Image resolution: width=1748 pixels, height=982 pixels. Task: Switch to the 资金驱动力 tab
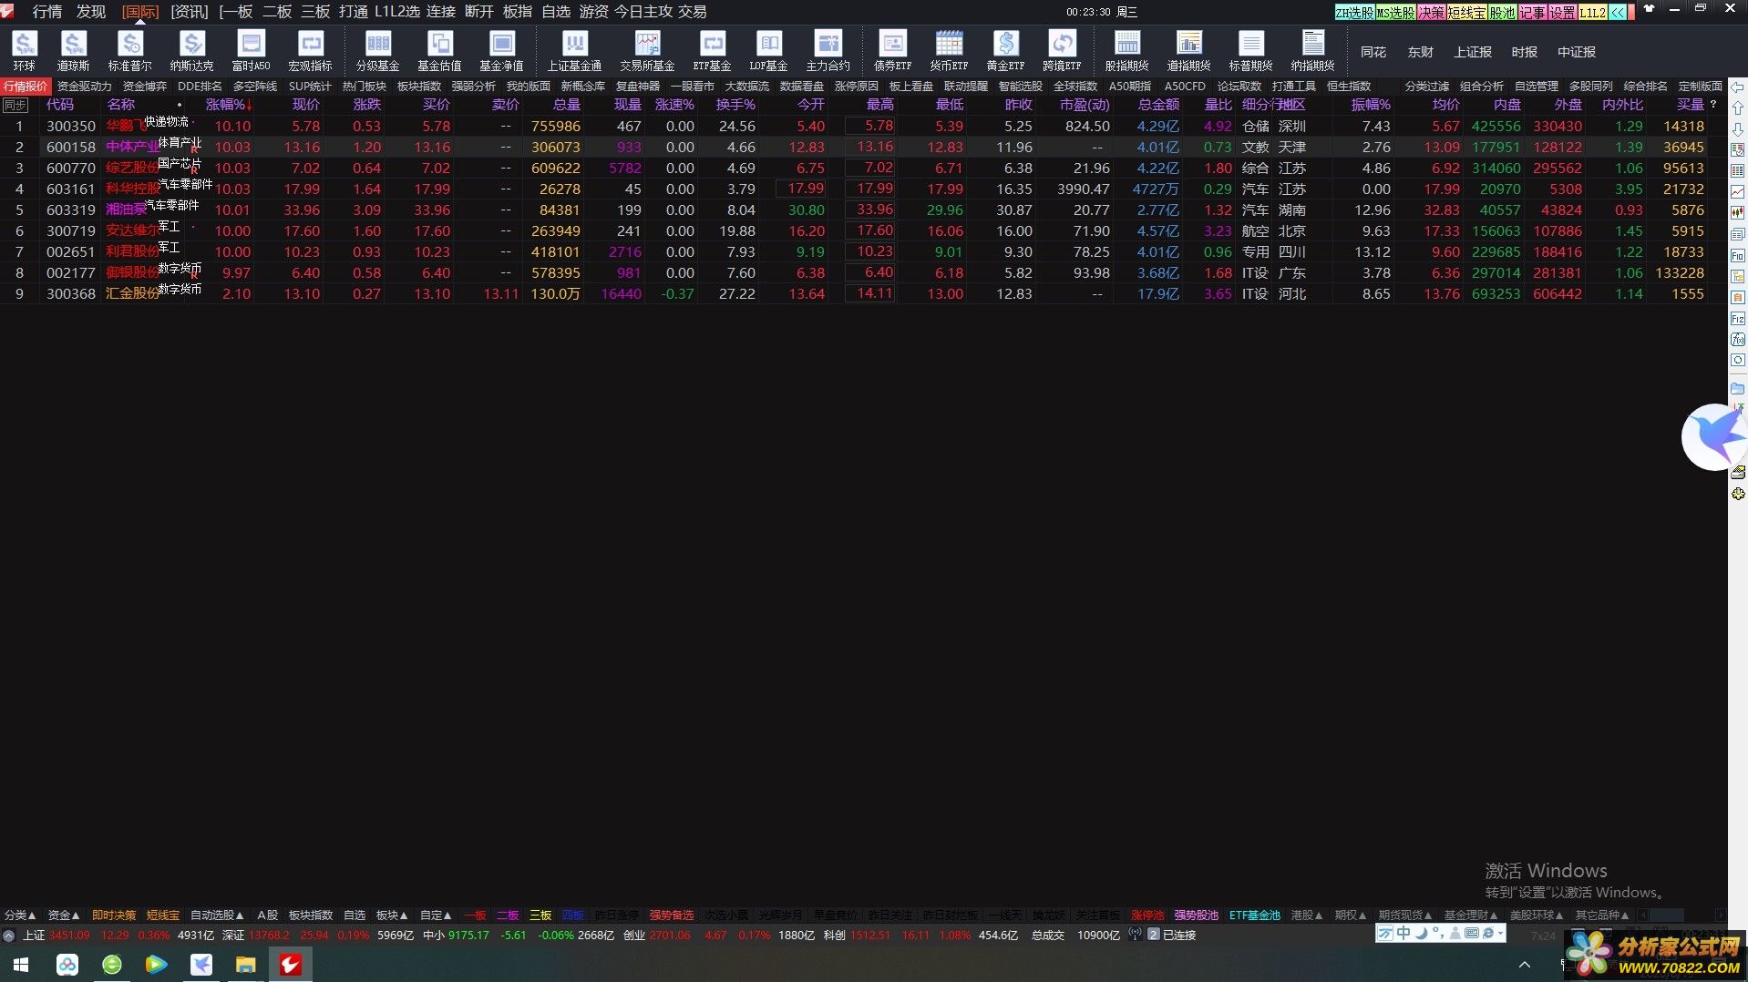[x=84, y=87]
